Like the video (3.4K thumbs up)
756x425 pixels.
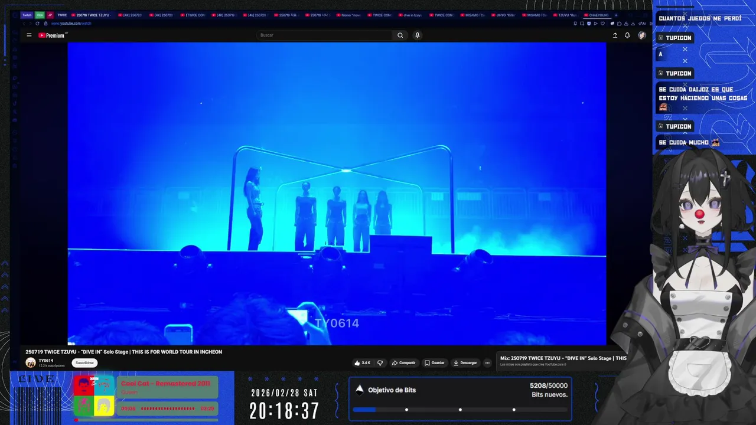click(363, 363)
